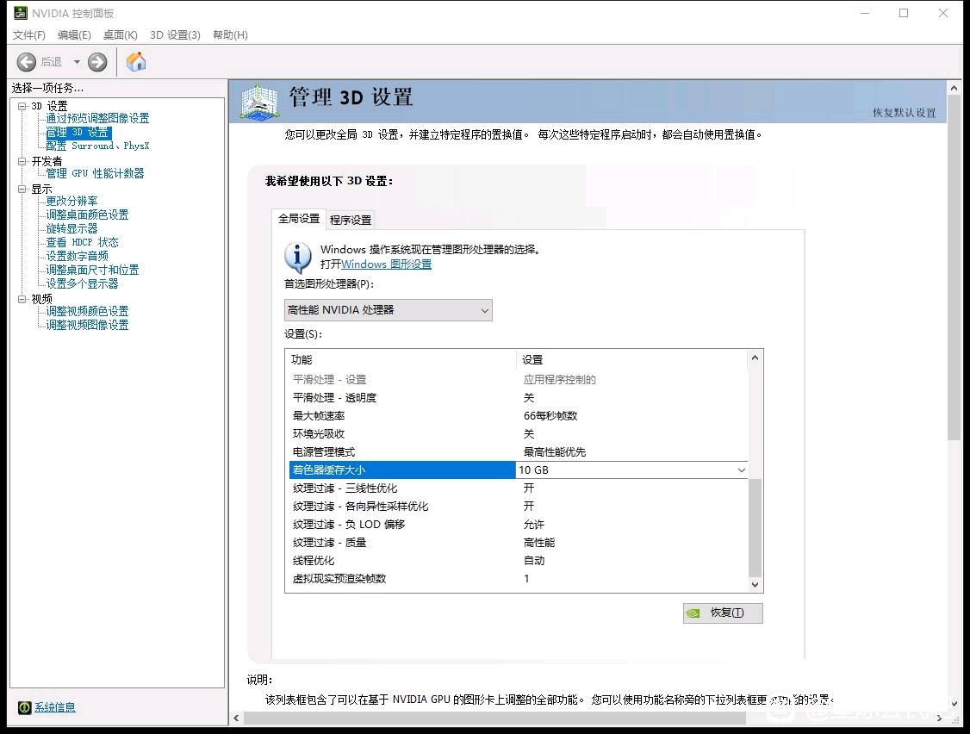This screenshot has width=970, height=734.
Task: Select 设置数字音频 tree item
Action: 78,256
